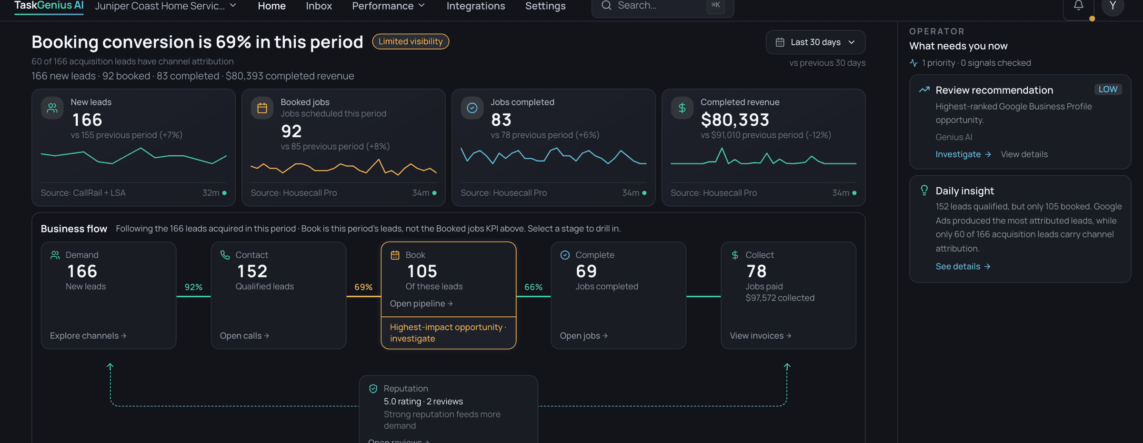Click the Booked jobs calendar icon
This screenshot has height=443, width=1143.
tap(262, 108)
